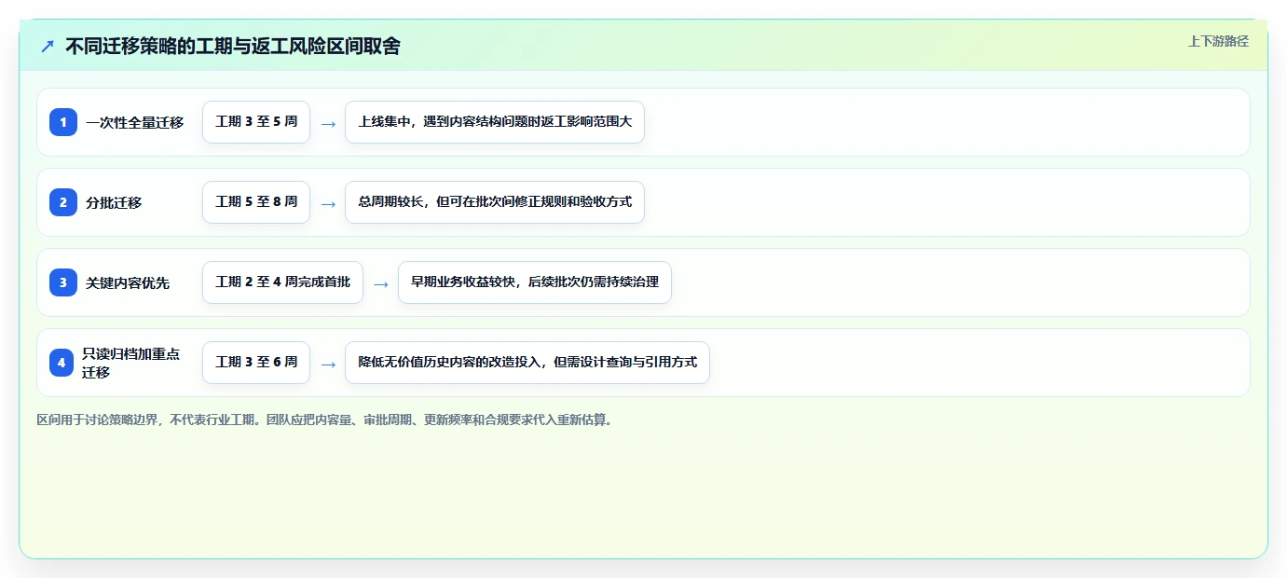Click the 工期 2 至 4 周完成首批 chip
The image size is (1287, 578).
[x=282, y=282]
